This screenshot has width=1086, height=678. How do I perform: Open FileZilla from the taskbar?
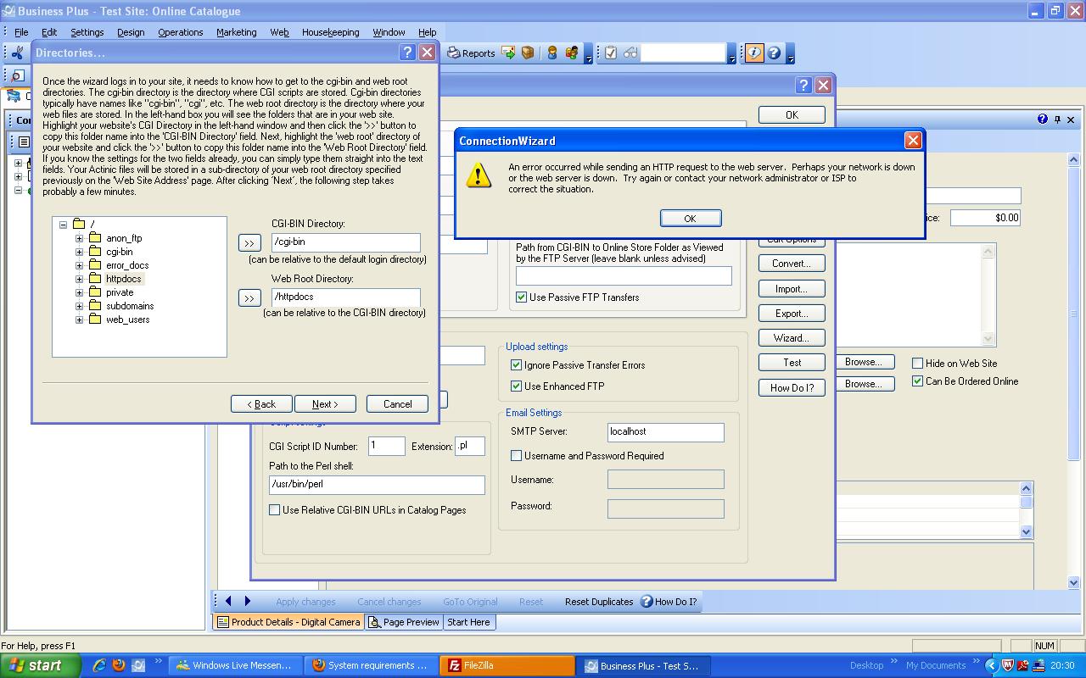pyautogui.click(x=507, y=665)
